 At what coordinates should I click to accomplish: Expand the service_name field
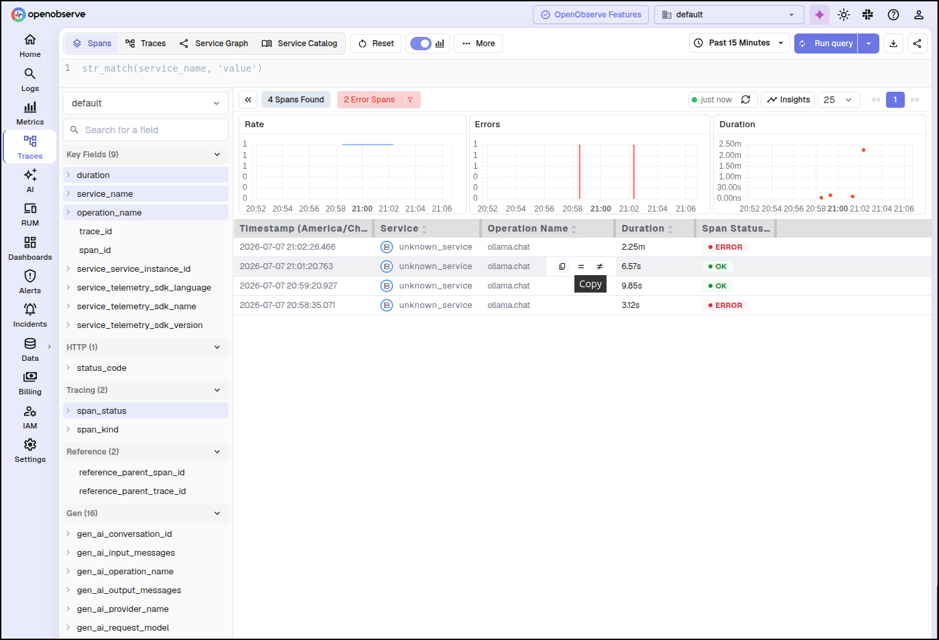coord(68,194)
